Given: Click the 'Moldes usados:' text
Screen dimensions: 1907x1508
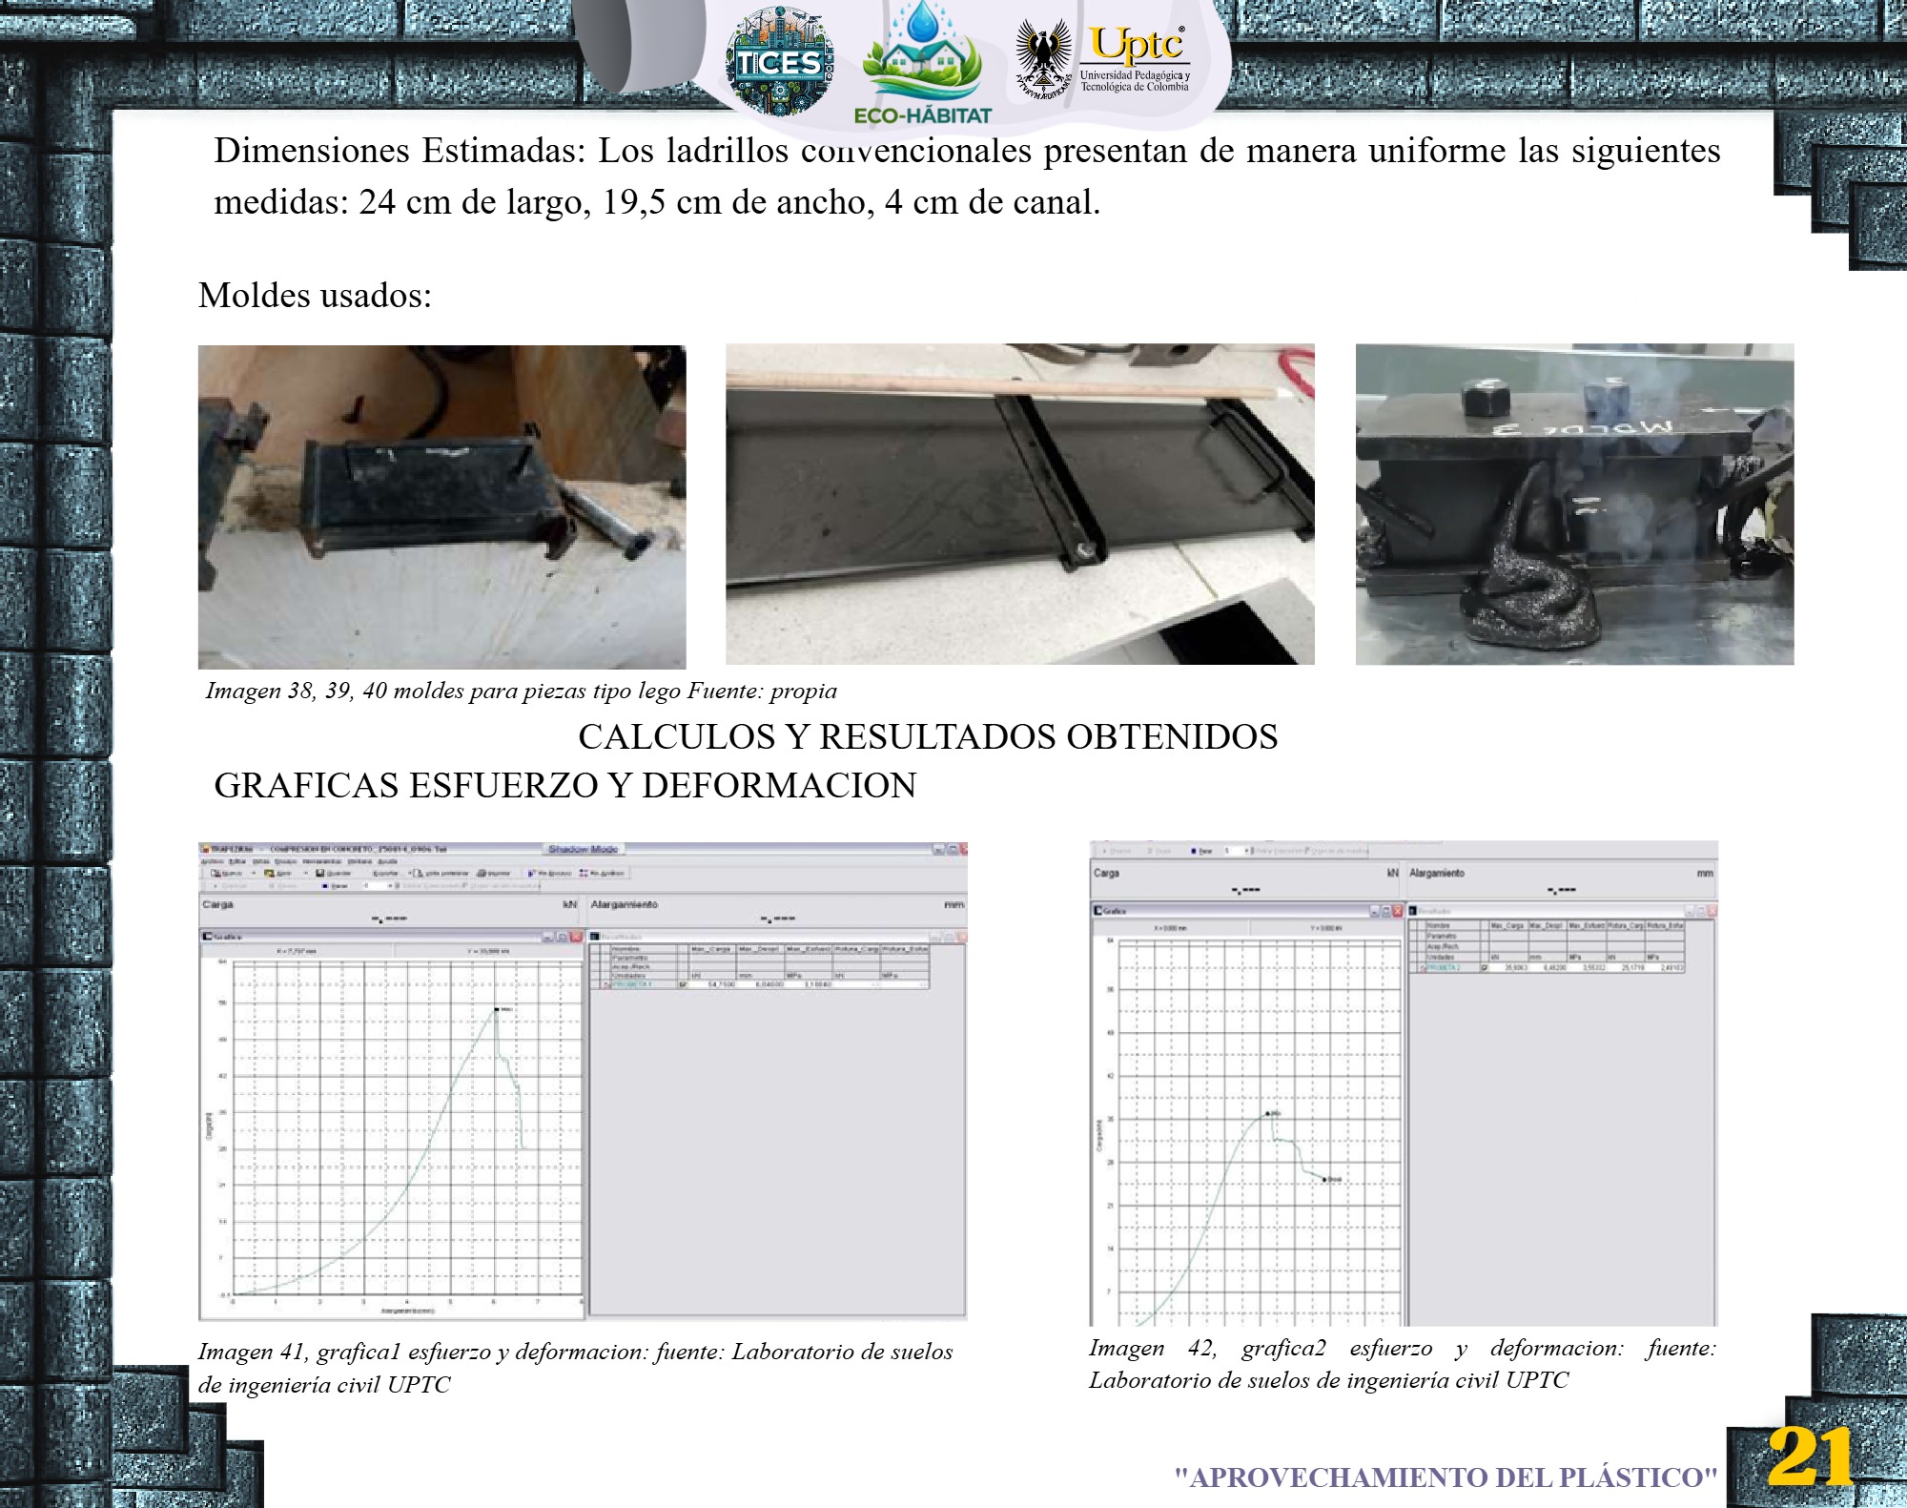Looking at the screenshot, I should pyautogui.click(x=315, y=295).
